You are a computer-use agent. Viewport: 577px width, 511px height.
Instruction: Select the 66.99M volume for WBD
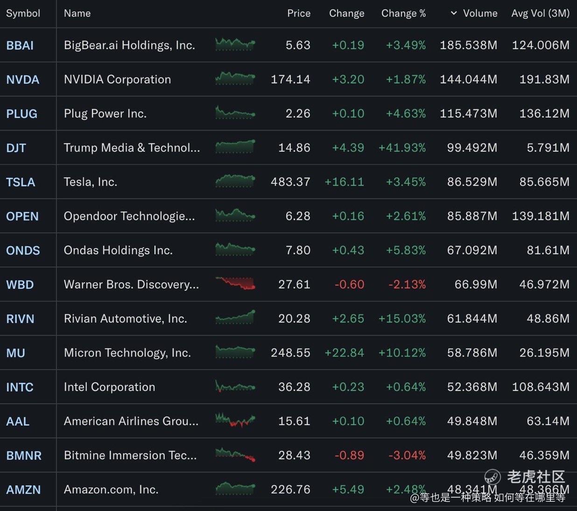[x=476, y=285]
